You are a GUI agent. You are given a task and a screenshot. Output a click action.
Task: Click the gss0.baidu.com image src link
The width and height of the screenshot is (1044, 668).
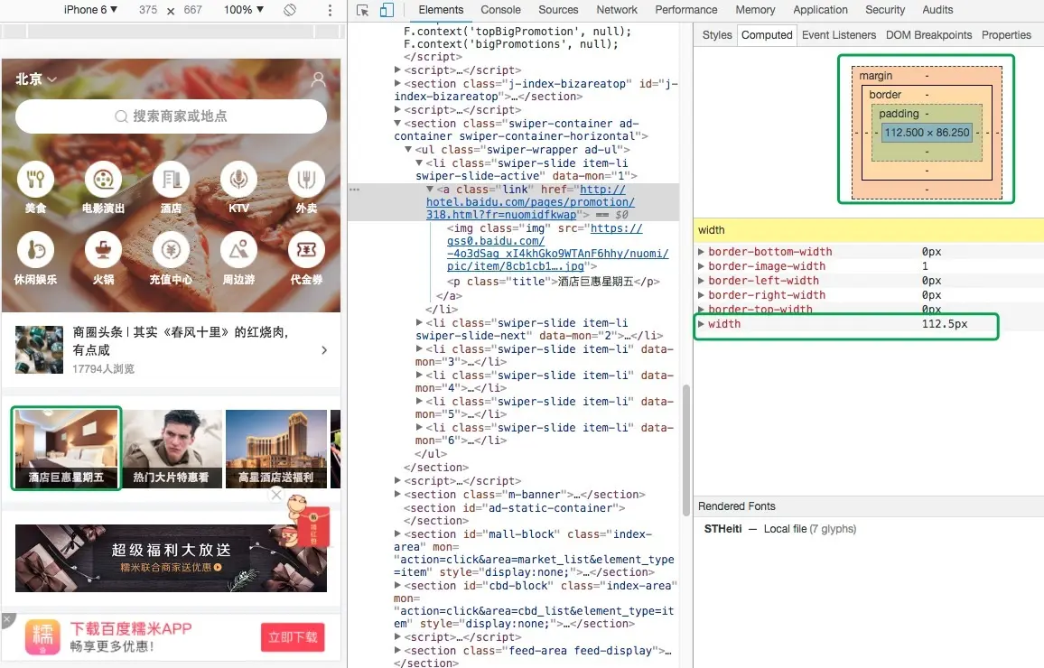558,246
